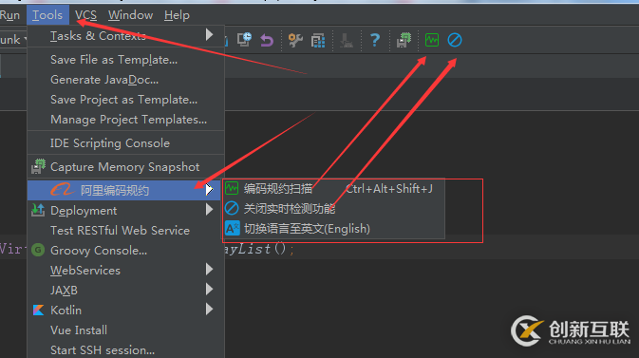Select Test RESTful Web Service
The width and height of the screenshot is (639, 358).
[126, 231]
